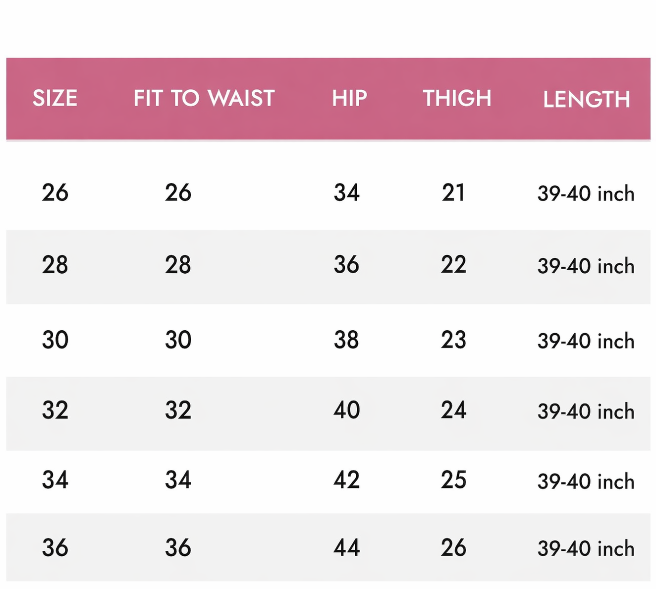Click the length cell in the size 36 row
Screen dimensions: 656x589
click(586, 548)
